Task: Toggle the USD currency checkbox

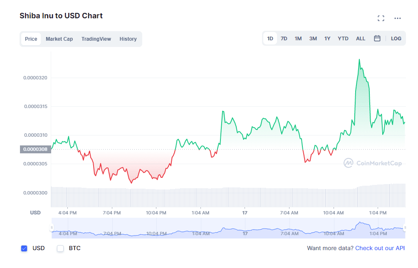Action: click(24, 248)
